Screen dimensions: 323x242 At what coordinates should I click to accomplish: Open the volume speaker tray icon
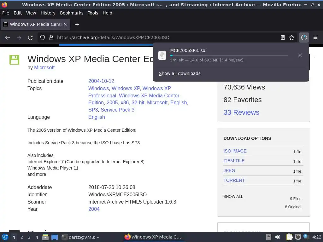click(278, 237)
